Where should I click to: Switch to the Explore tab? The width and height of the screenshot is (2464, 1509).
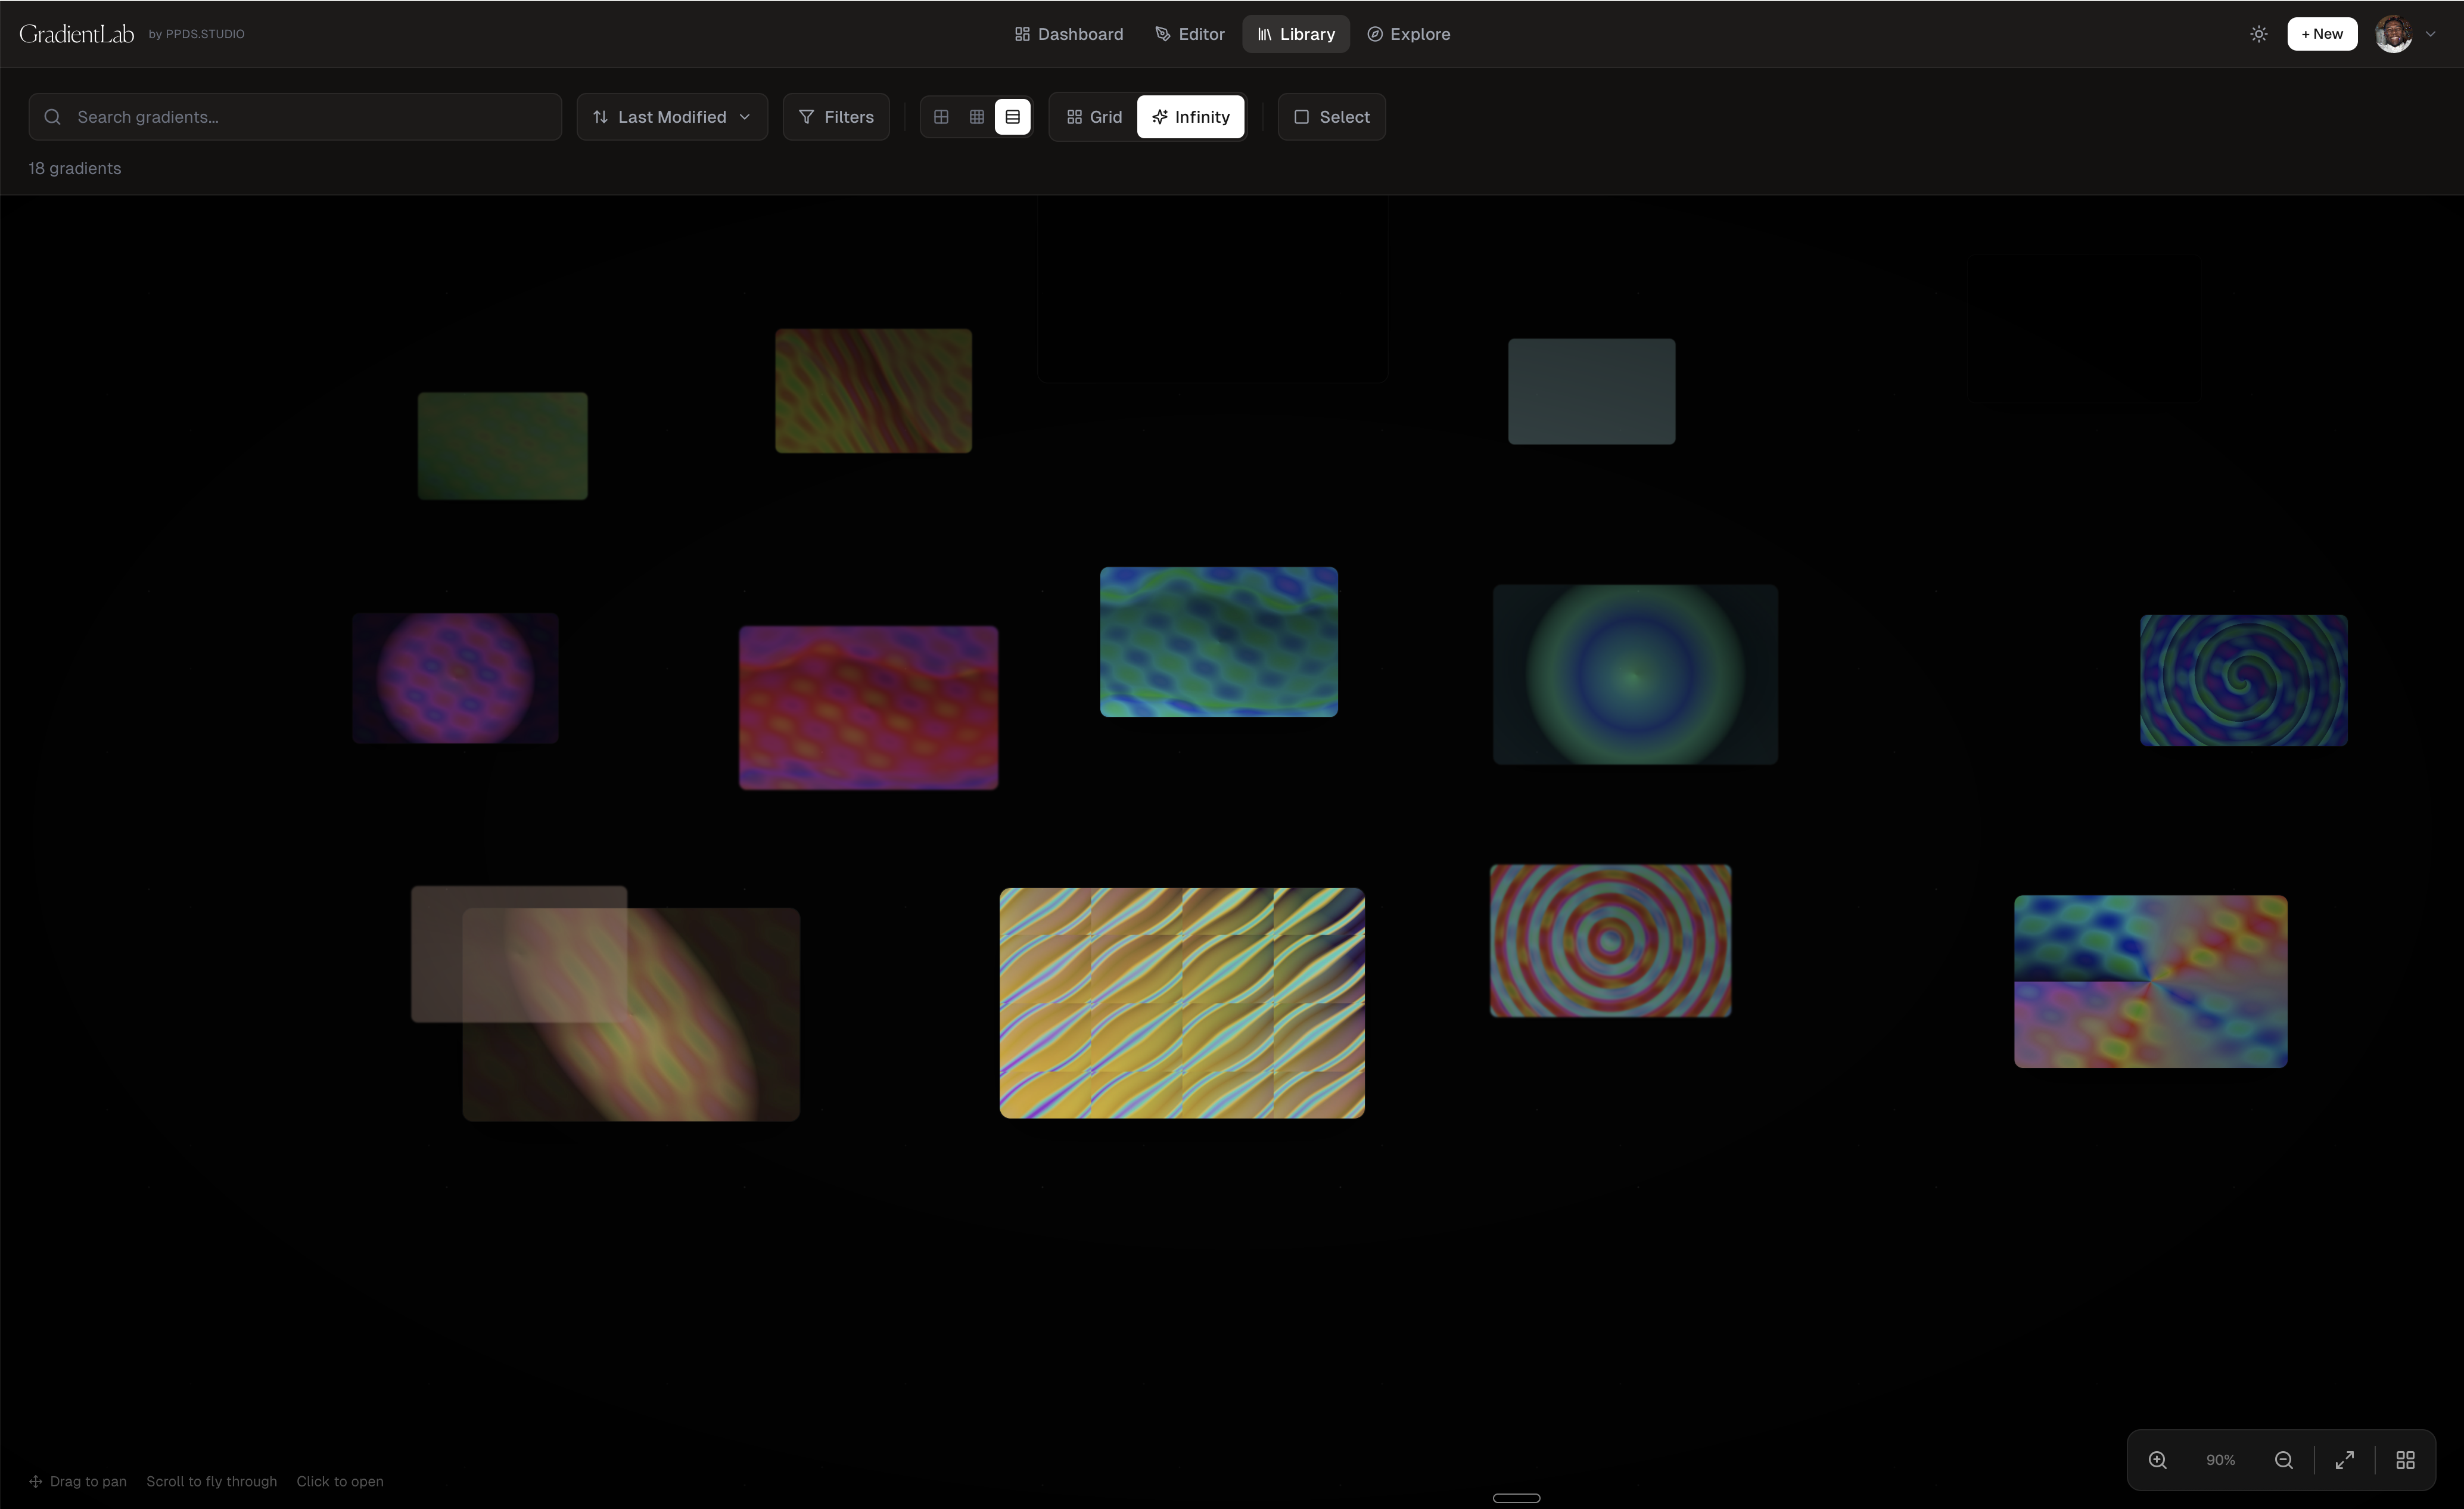[x=1408, y=33]
